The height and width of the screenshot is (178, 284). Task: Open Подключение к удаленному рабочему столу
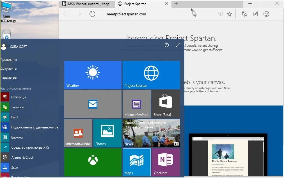click(x=30, y=127)
